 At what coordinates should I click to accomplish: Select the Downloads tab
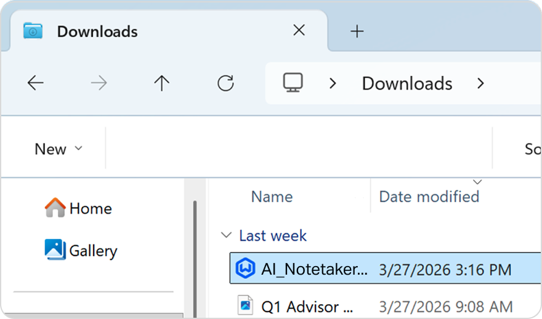tap(169, 31)
